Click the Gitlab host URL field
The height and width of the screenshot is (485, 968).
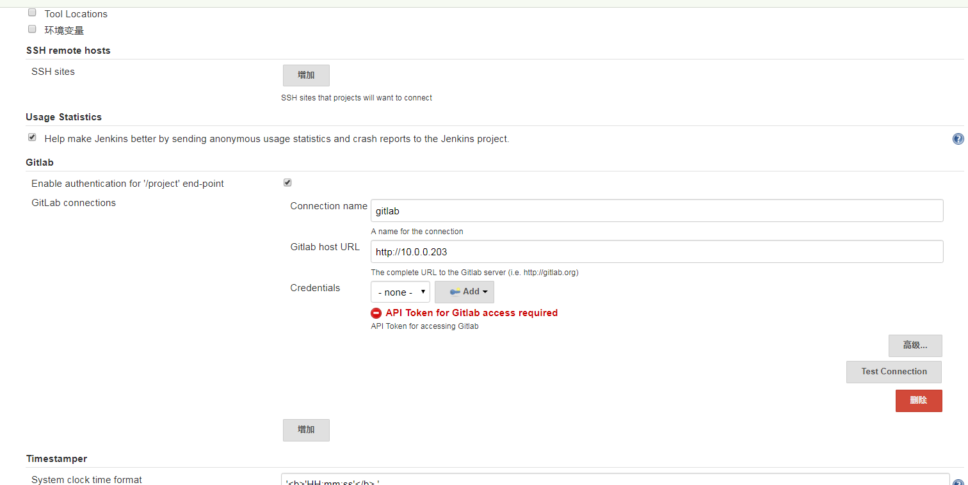click(656, 251)
